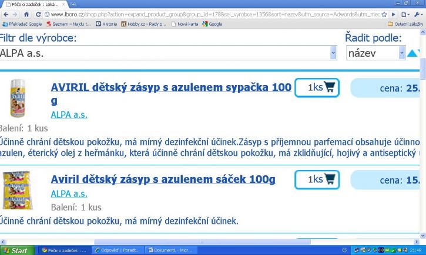Switch to Dokument1 - Micr... taskbar window
This screenshot has width=426, height=255.
tap(171, 250)
